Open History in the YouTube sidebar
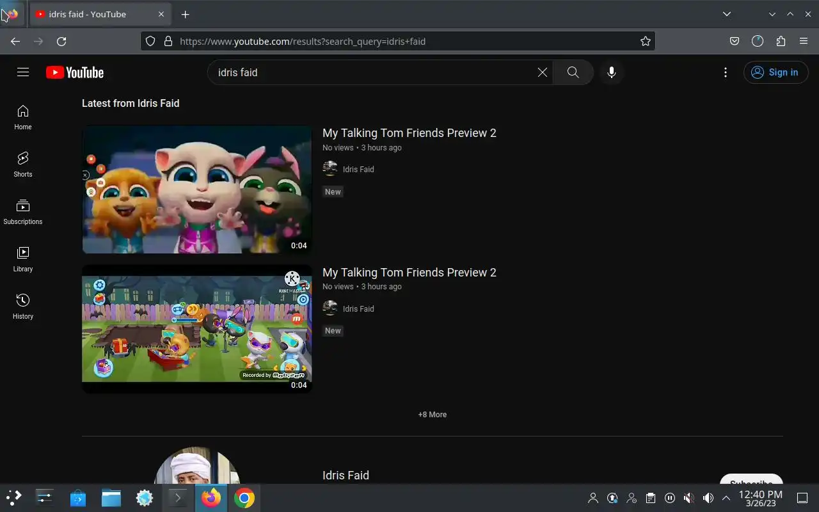819x512 pixels. (x=23, y=307)
